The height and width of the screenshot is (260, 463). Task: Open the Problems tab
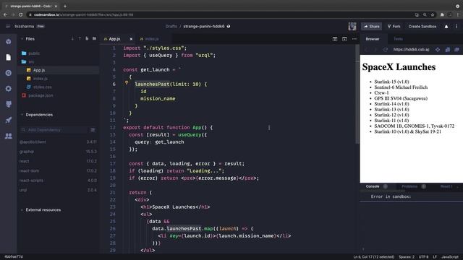coord(409,186)
